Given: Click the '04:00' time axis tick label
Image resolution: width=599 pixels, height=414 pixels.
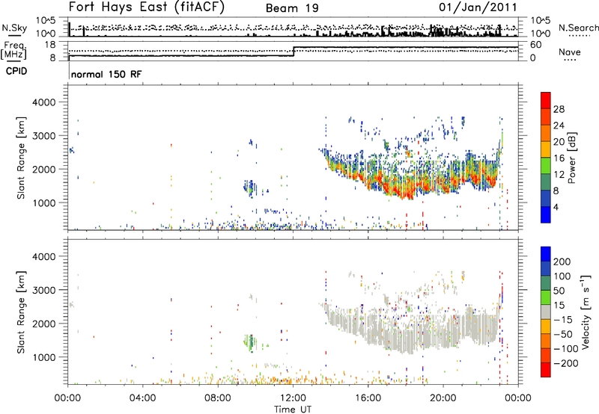Looking at the screenshot, I should coord(143,398).
